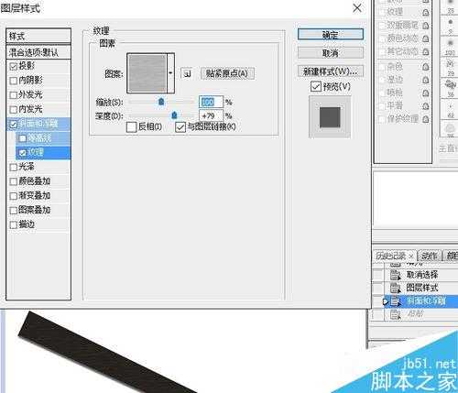Enable the 内阴影 checkbox
The width and height of the screenshot is (458, 393).
click(14, 81)
